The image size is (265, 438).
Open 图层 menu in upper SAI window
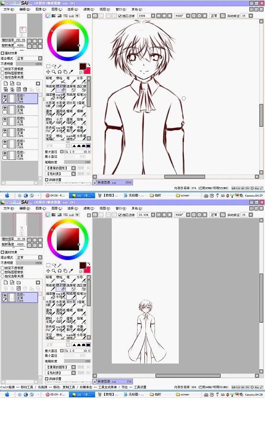pyautogui.click(x=56, y=9)
